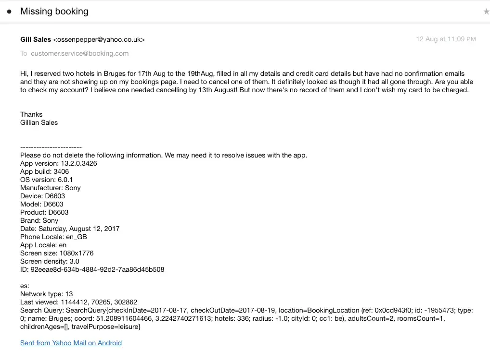
Task: Click the unread dot beside the subject
Action: tap(9, 12)
